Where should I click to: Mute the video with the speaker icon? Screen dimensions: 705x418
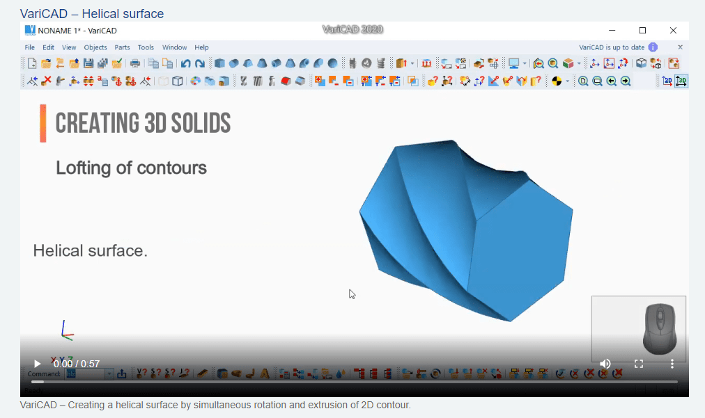click(x=605, y=364)
